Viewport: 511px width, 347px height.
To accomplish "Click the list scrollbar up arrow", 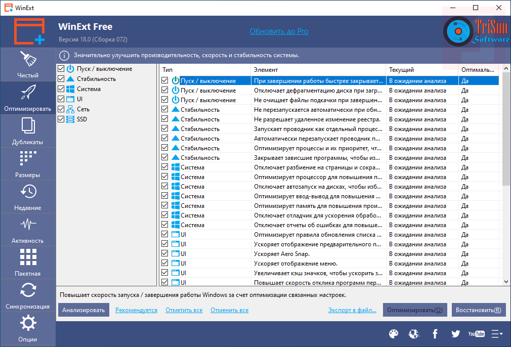I will click(506, 68).
